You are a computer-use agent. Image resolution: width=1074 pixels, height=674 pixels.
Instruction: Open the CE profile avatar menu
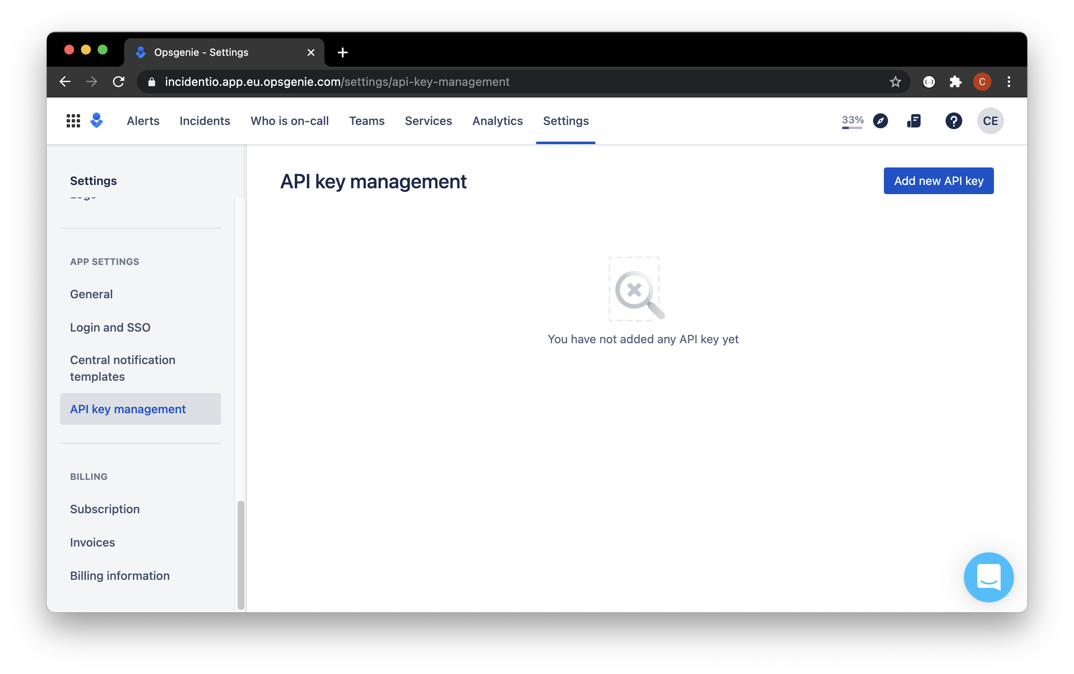coord(990,121)
